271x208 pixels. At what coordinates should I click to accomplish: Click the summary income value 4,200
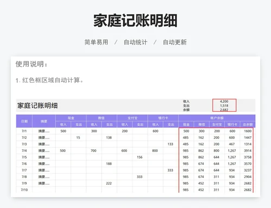click(x=224, y=102)
